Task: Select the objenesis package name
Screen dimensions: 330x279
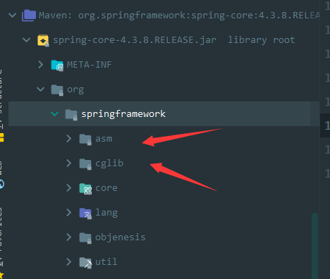Action: tap(121, 237)
